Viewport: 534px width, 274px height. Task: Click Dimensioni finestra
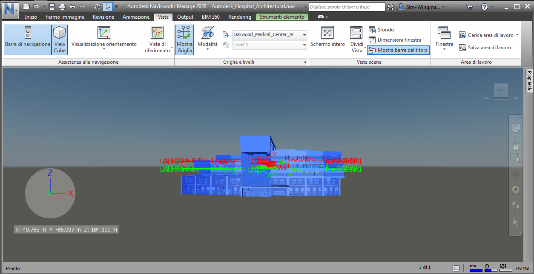coord(395,40)
